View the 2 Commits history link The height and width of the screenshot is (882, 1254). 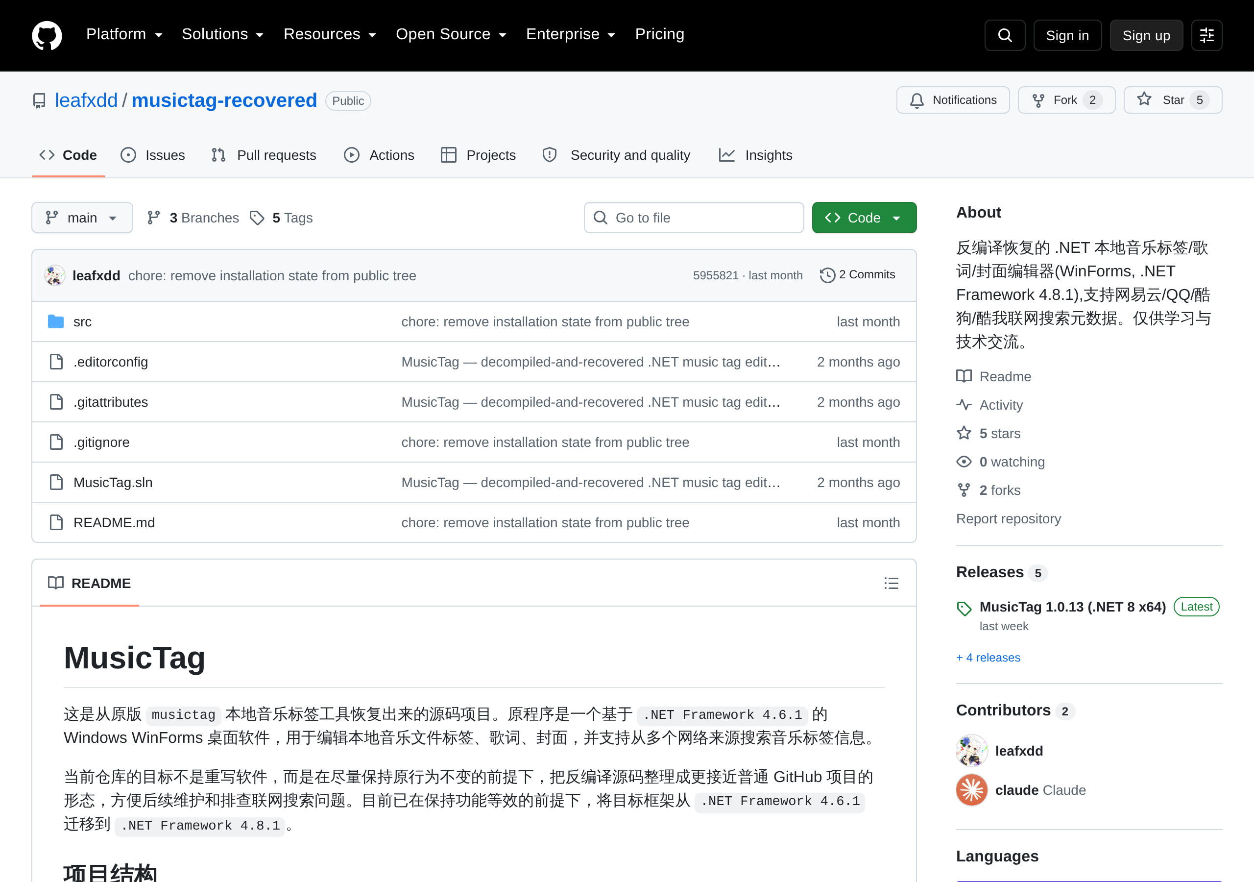point(858,275)
